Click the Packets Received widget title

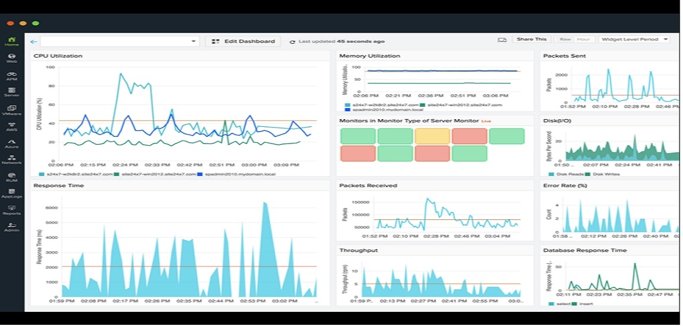368,185
